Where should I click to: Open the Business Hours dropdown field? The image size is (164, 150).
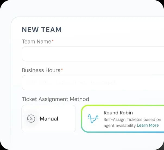pyautogui.click(x=92, y=82)
